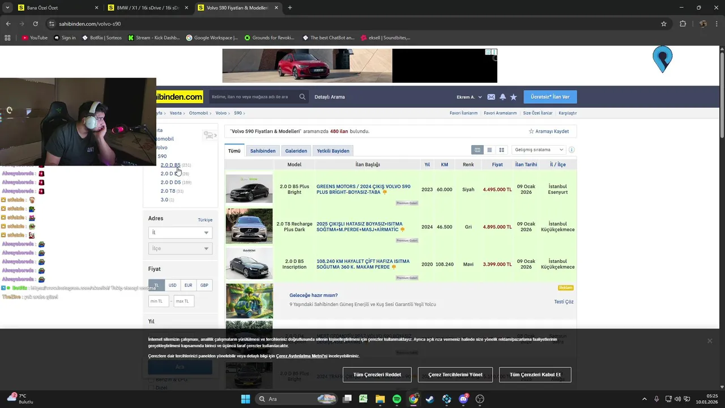Viewport: 725px width, 408px height.
Task: Switch to gallery grid view icon
Action: [501, 150]
